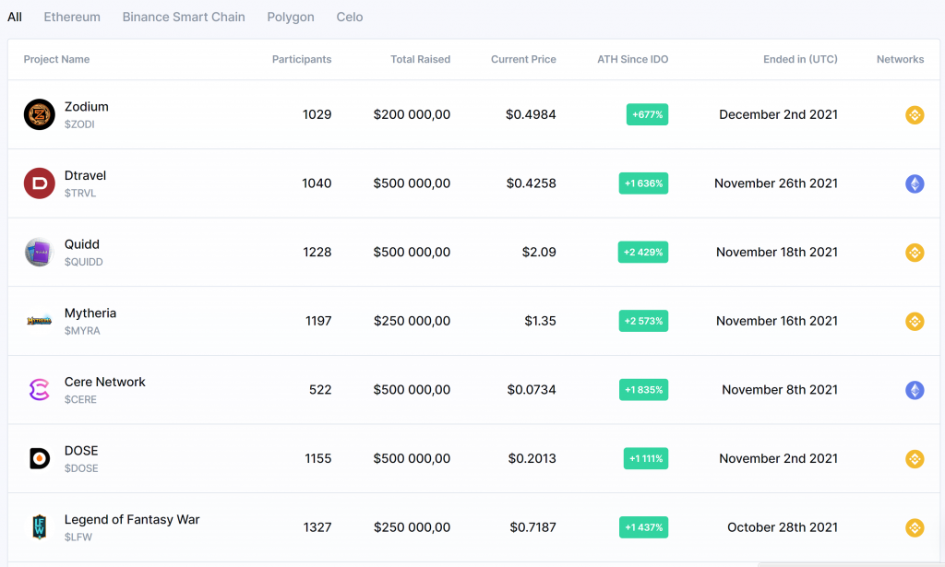Screen dimensions: 945x567
Task: Click Cere Network's participants count 522
Action: pyautogui.click(x=320, y=389)
